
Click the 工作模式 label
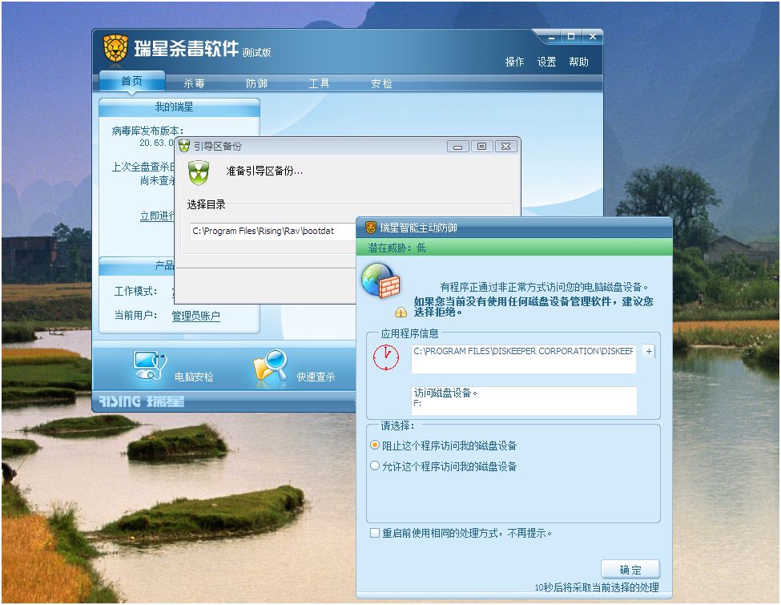pyautogui.click(x=135, y=291)
